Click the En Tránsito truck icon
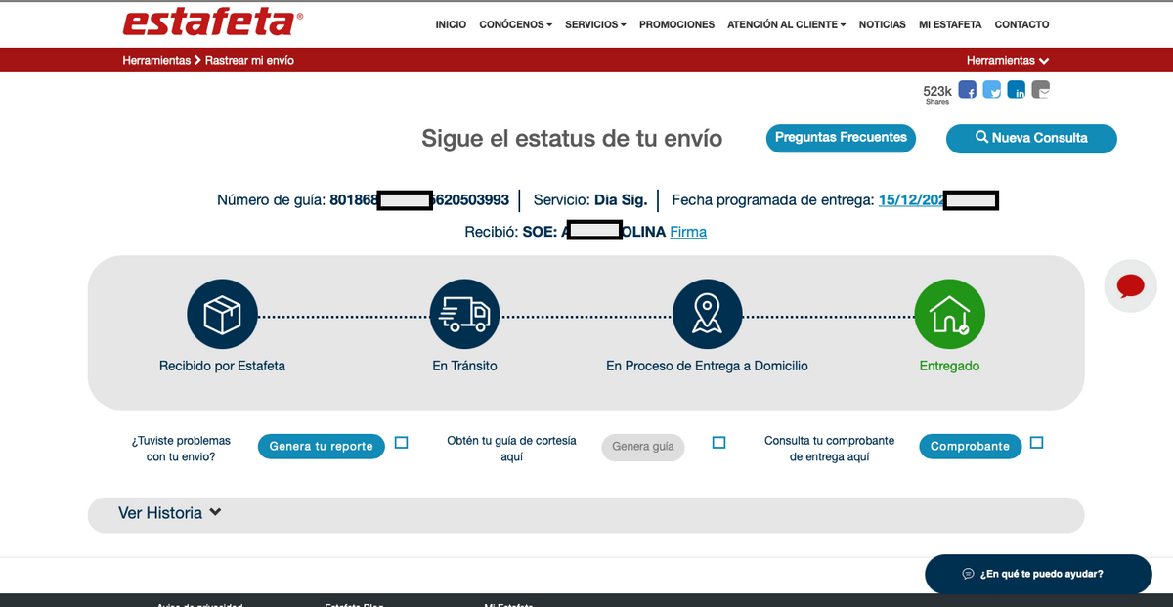 [464, 315]
